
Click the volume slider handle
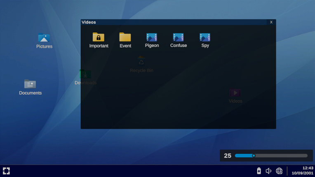pyautogui.click(x=254, y=156)
